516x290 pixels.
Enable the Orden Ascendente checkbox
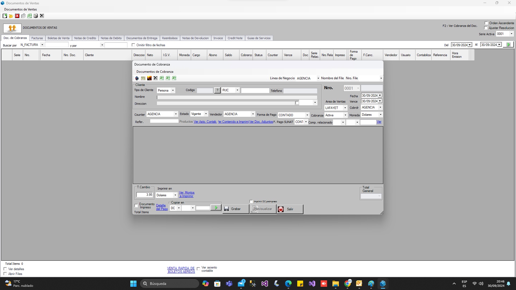pos(487,23)
